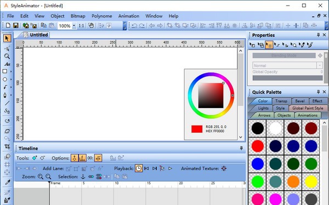This screenshot has height=205, width=329.
Task: Open the File menu
Action: click(10, 16)
